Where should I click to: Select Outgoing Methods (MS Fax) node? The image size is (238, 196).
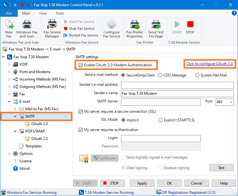(43, 87)
